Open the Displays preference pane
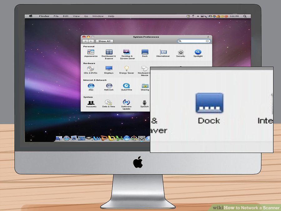The height and width of the screenshot is (211, 281). pos(109,70)
